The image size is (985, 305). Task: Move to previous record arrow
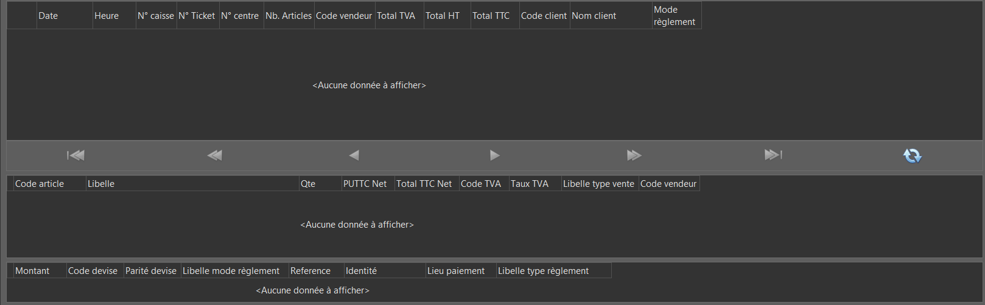tap(354, 155)
